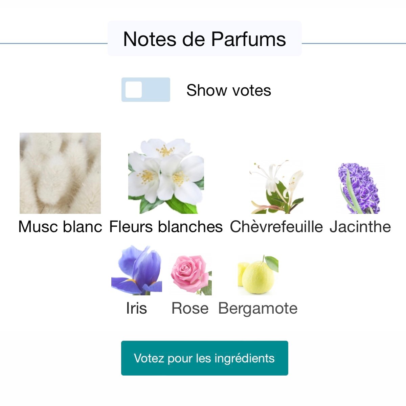Click the Rose text label
This screenshot has width=406, height=406.
tap(190, 308)
